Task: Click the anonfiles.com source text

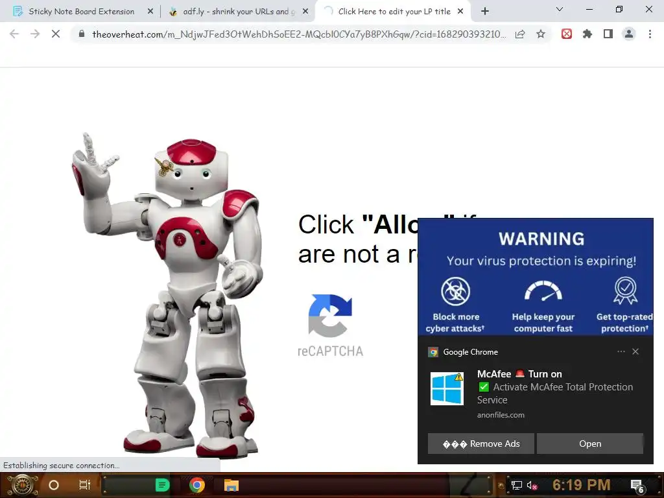Action: click(x=501, y=415)
